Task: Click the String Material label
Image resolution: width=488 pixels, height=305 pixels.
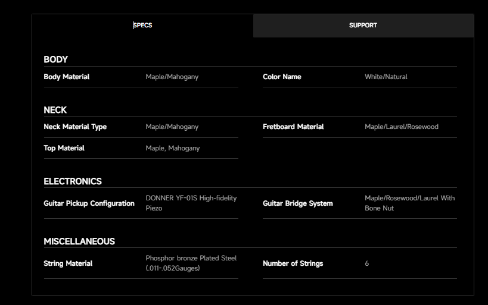Action: click(x=68, y=263)
